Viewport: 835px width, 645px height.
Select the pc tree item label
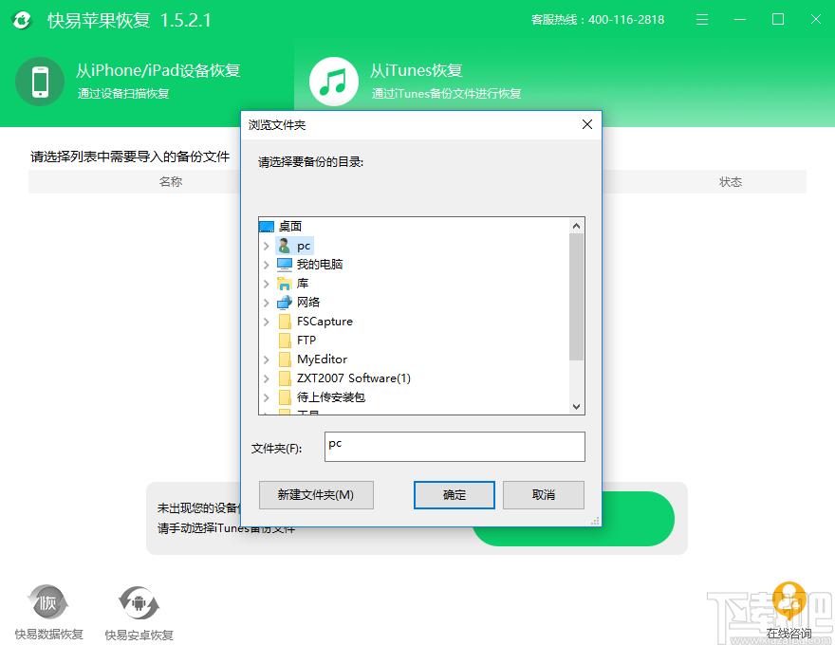point(304,246)
